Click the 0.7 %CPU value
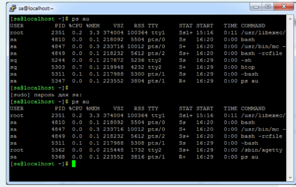The height and width of the screenshot is (187, 296). coord(77,67)
